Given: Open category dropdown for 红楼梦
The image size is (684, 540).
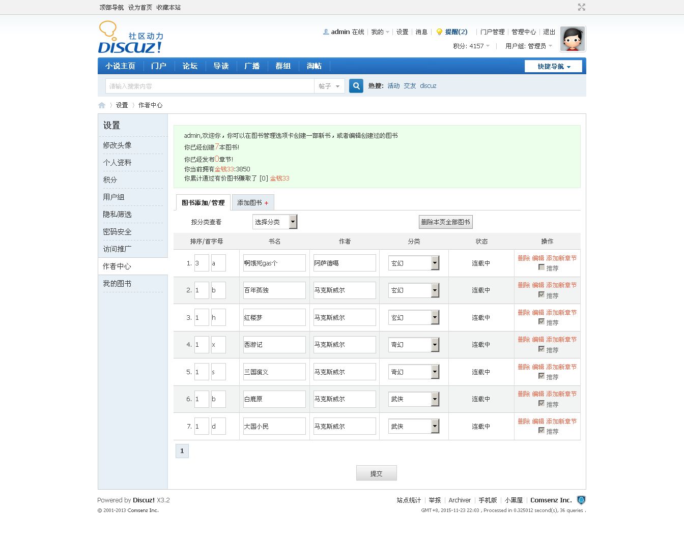Looking at the screenshot, I should [414, 317].
